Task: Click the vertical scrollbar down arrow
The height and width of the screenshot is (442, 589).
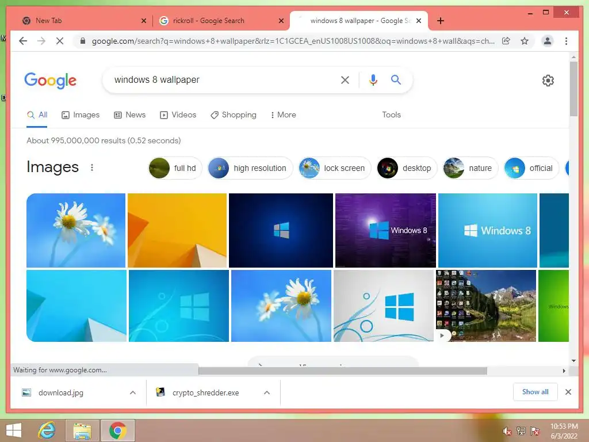Action: [573, 361]
